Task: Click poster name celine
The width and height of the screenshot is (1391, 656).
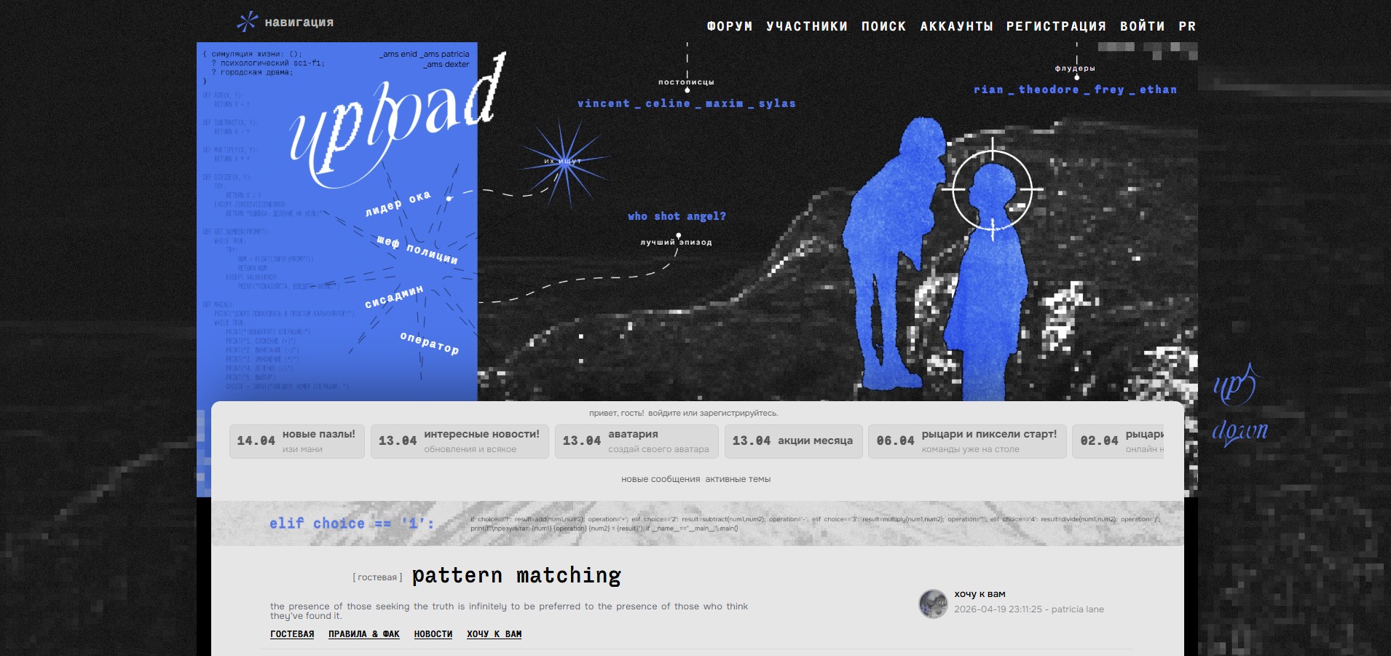Action: 667,103
